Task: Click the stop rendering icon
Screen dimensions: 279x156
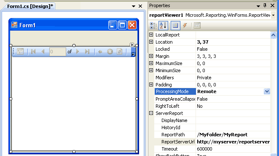Action: click(110, 52)
